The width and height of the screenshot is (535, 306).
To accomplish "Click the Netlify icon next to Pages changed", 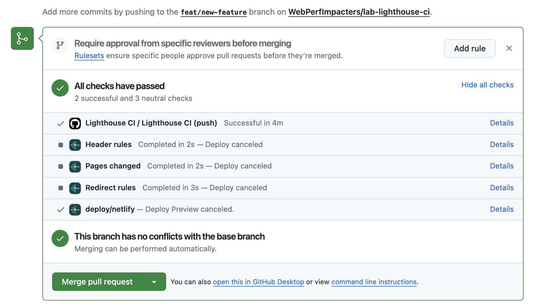I will click(75, 166).
